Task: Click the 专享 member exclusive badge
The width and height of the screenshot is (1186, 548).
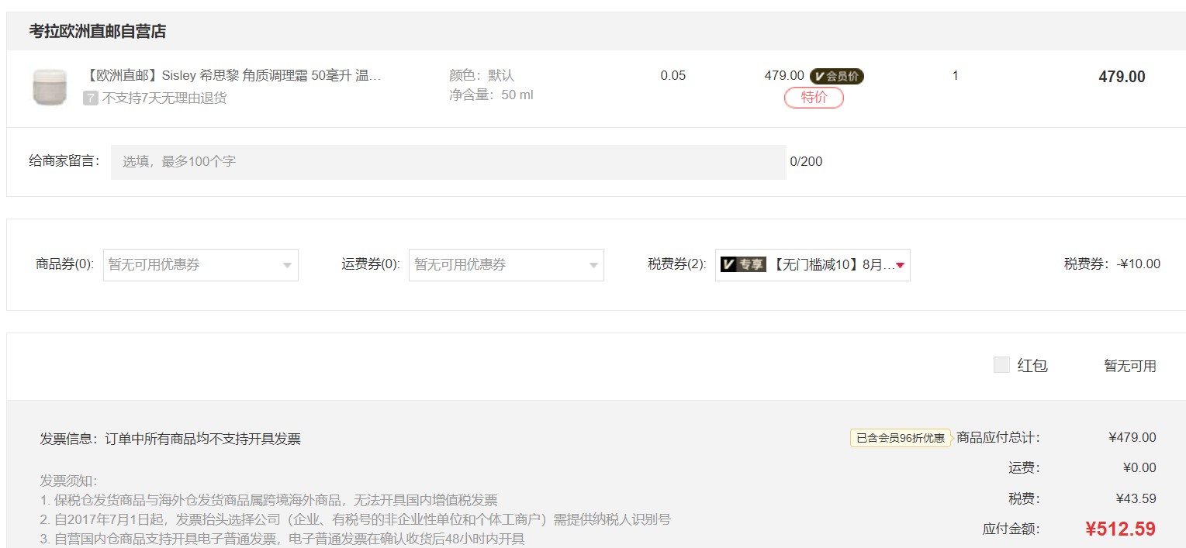Action: (x=743, y=264)
